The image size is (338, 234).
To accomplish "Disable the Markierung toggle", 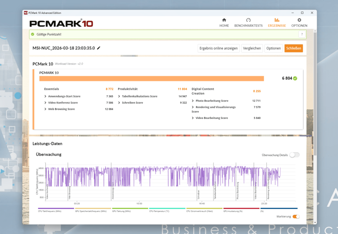I will 296,216.
